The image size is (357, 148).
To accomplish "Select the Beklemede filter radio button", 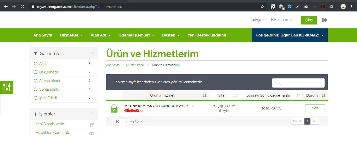I will click(x=36, y=72).
